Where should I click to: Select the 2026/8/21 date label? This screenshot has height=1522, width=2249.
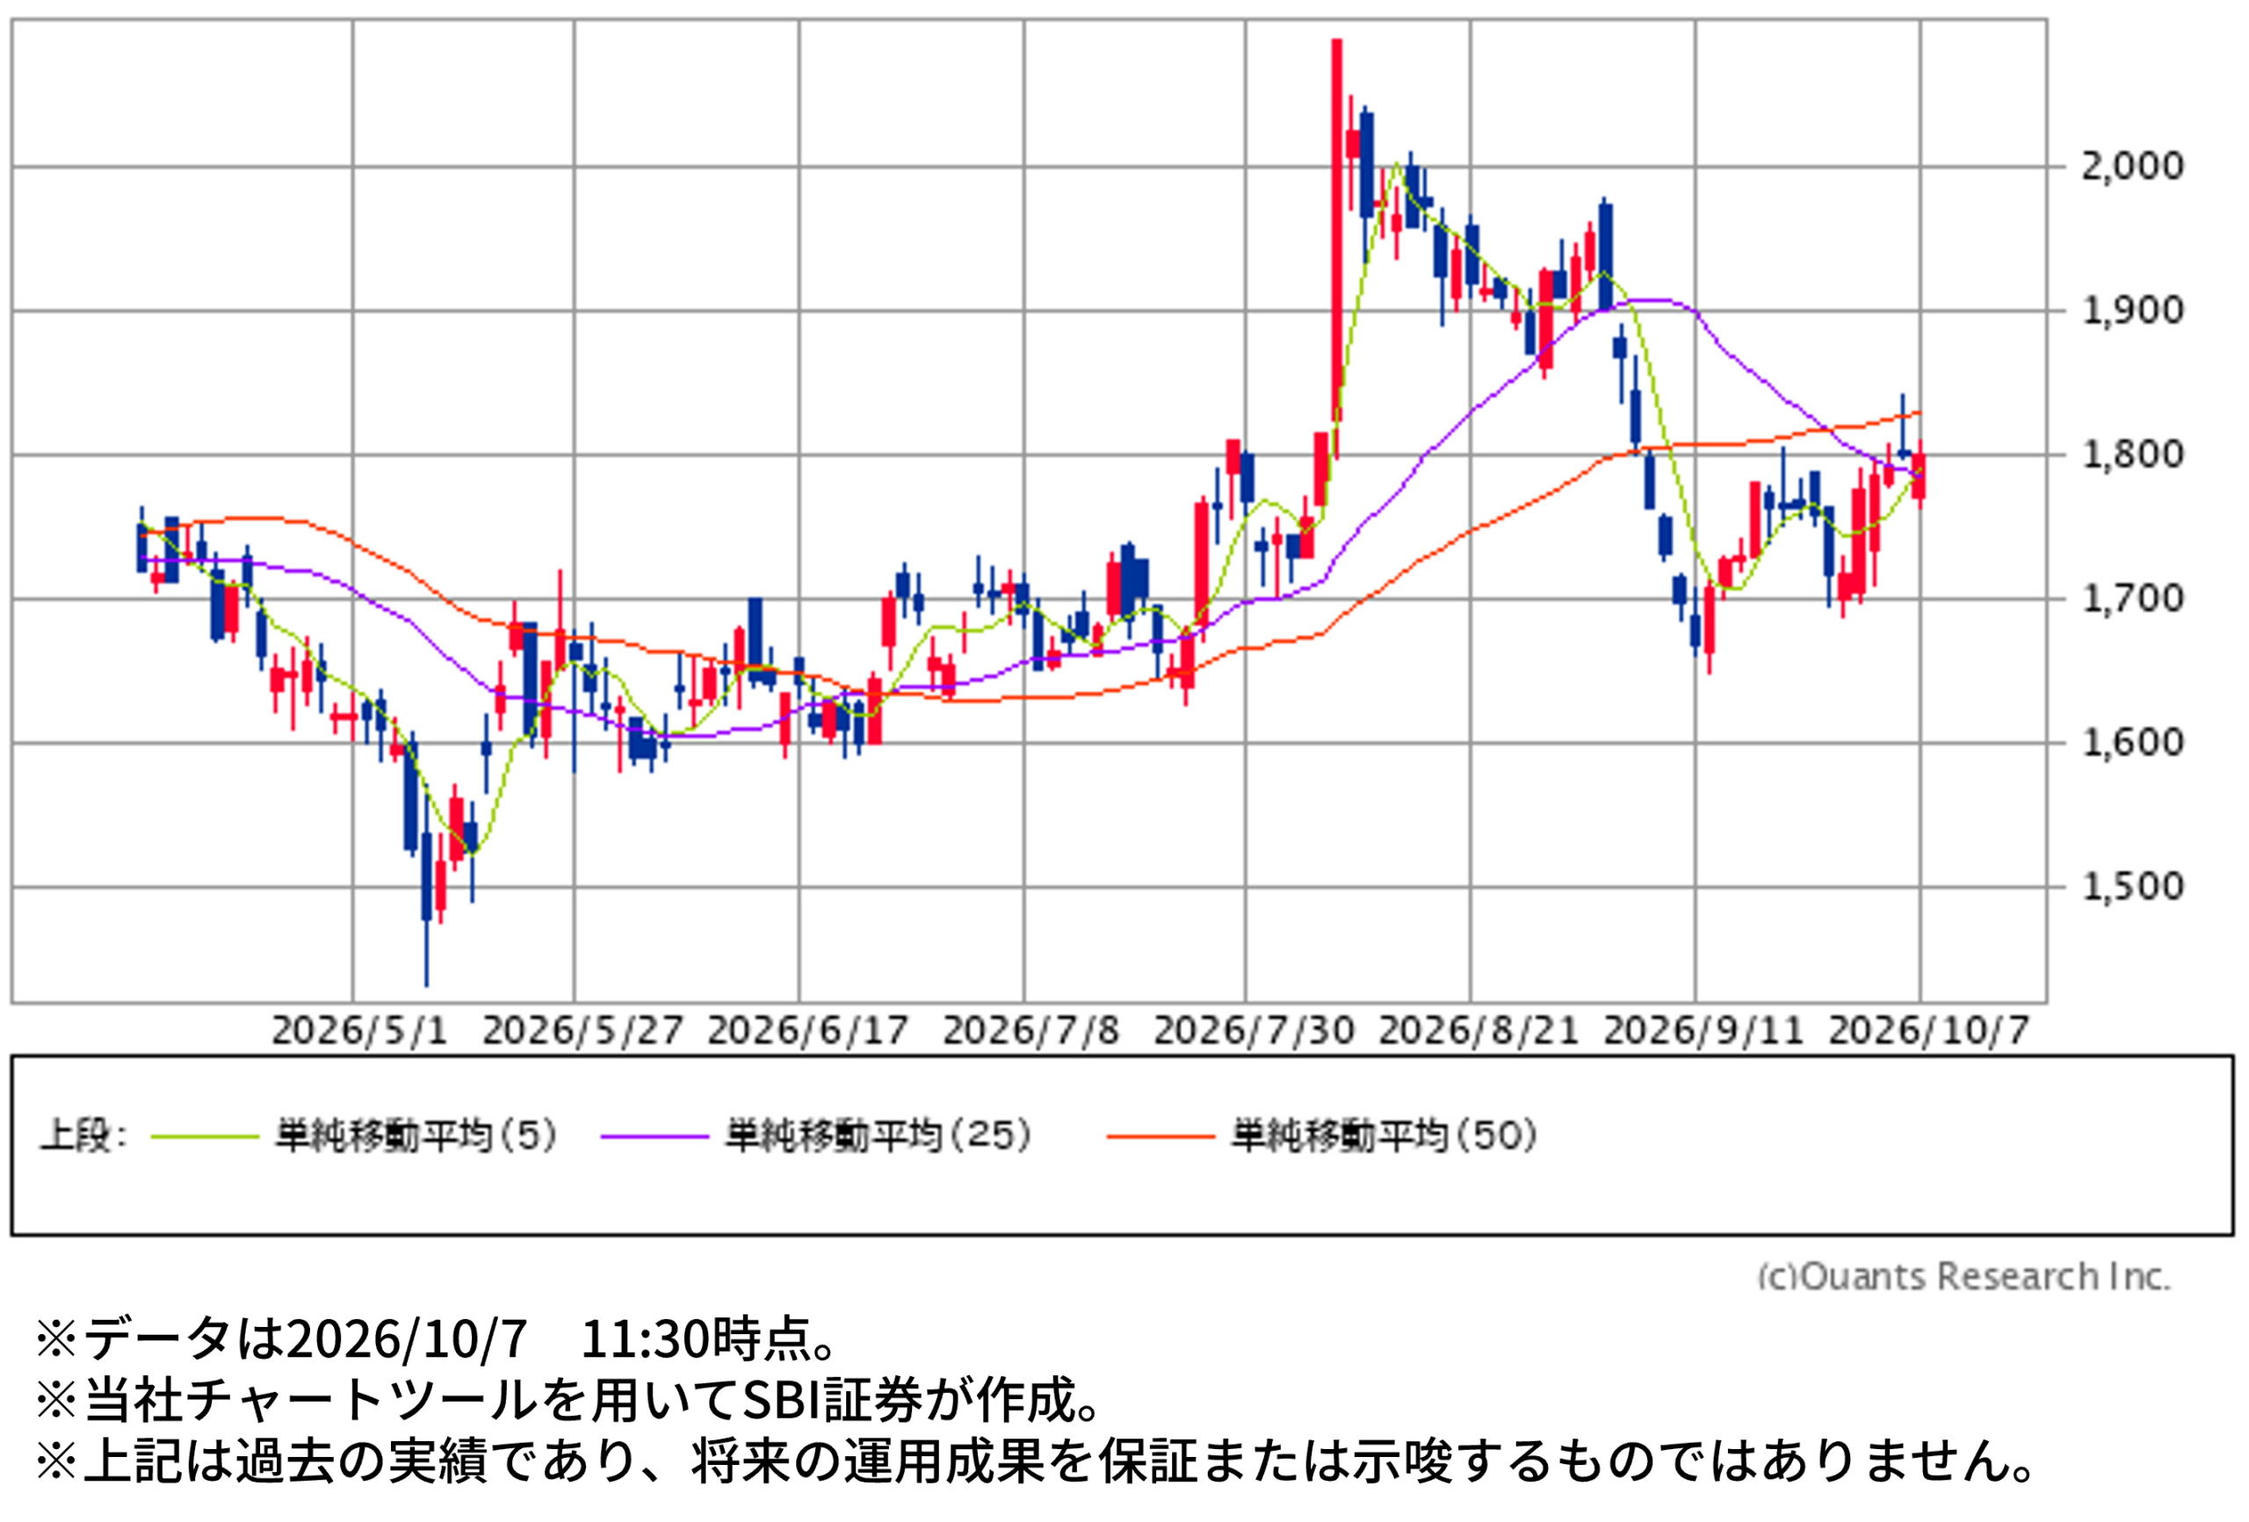coord(1478,1031)
